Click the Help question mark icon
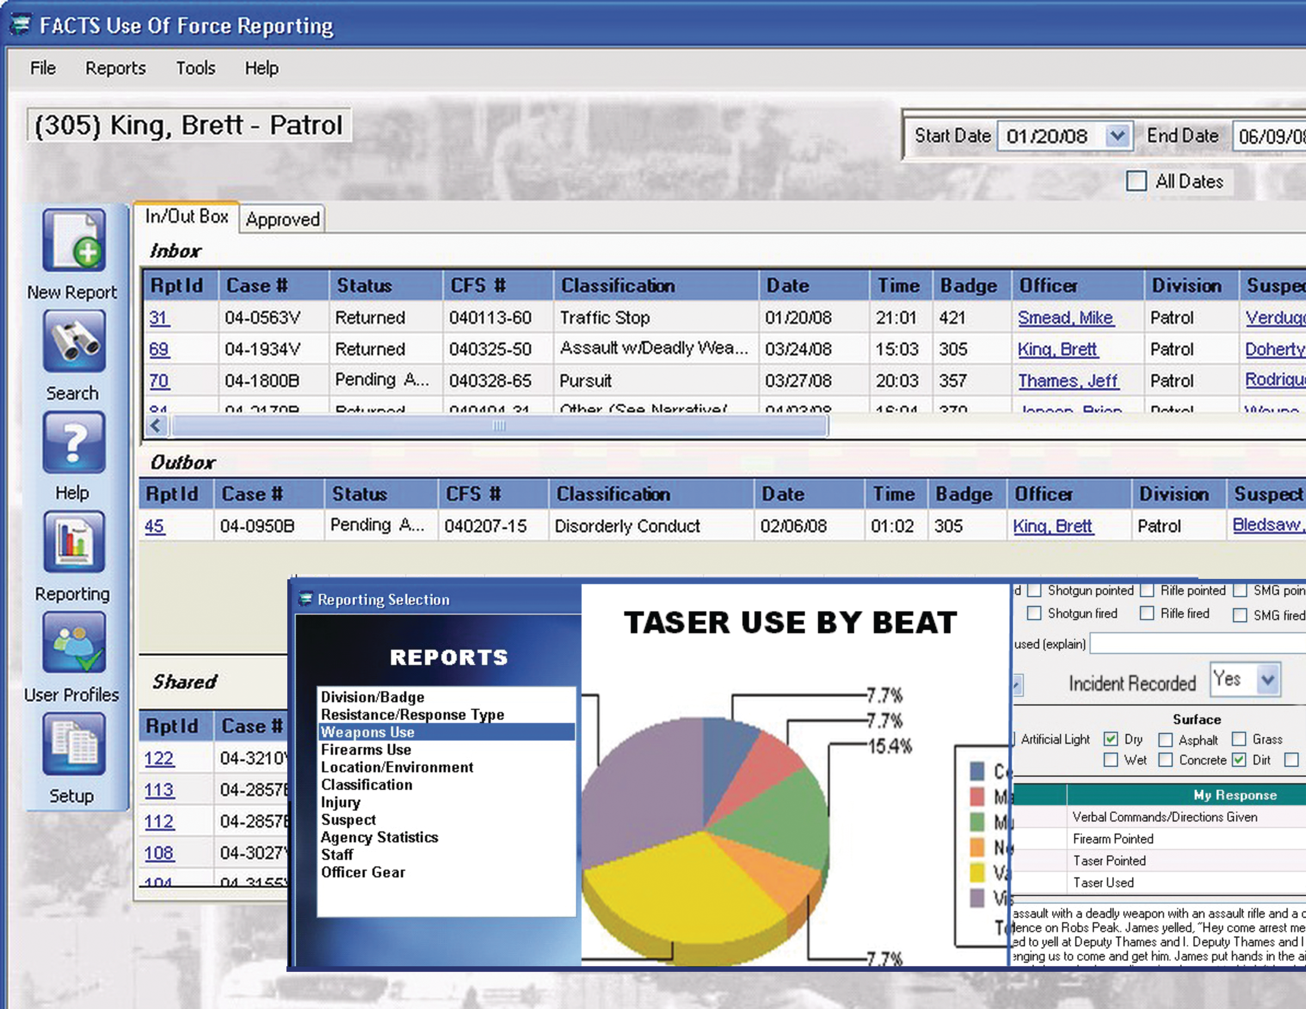The height and width of the screenshot is (1009, 1306). click(x=73, y=442)
